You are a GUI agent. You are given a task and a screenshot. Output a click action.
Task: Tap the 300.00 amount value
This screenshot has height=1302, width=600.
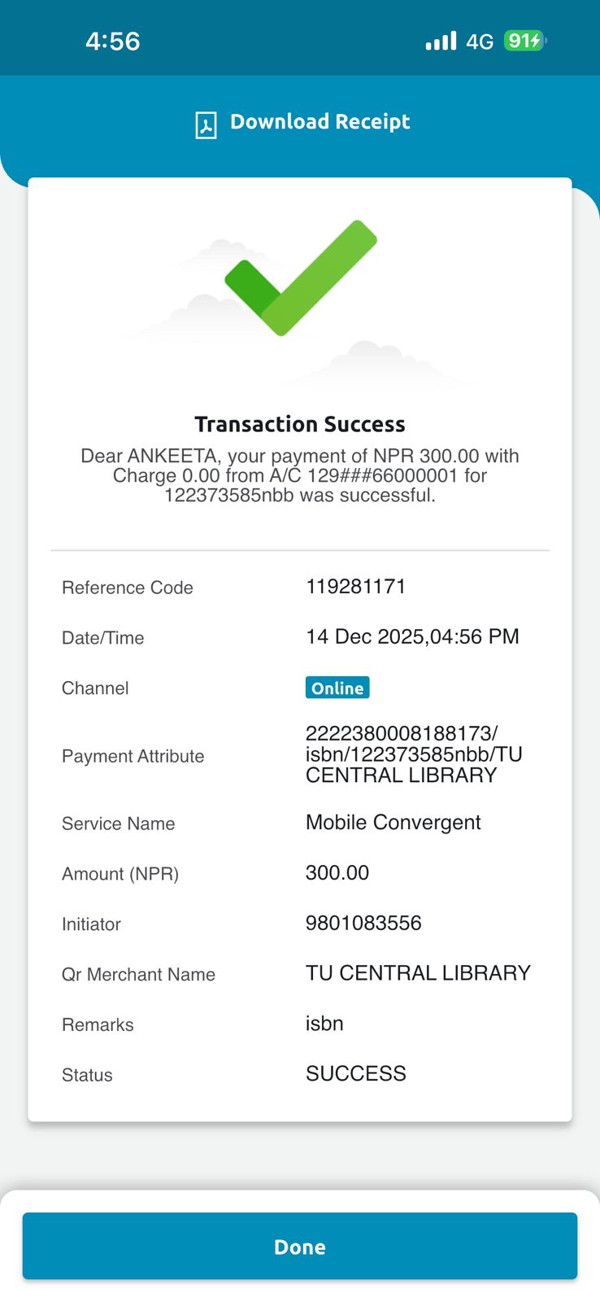(337, 873)
